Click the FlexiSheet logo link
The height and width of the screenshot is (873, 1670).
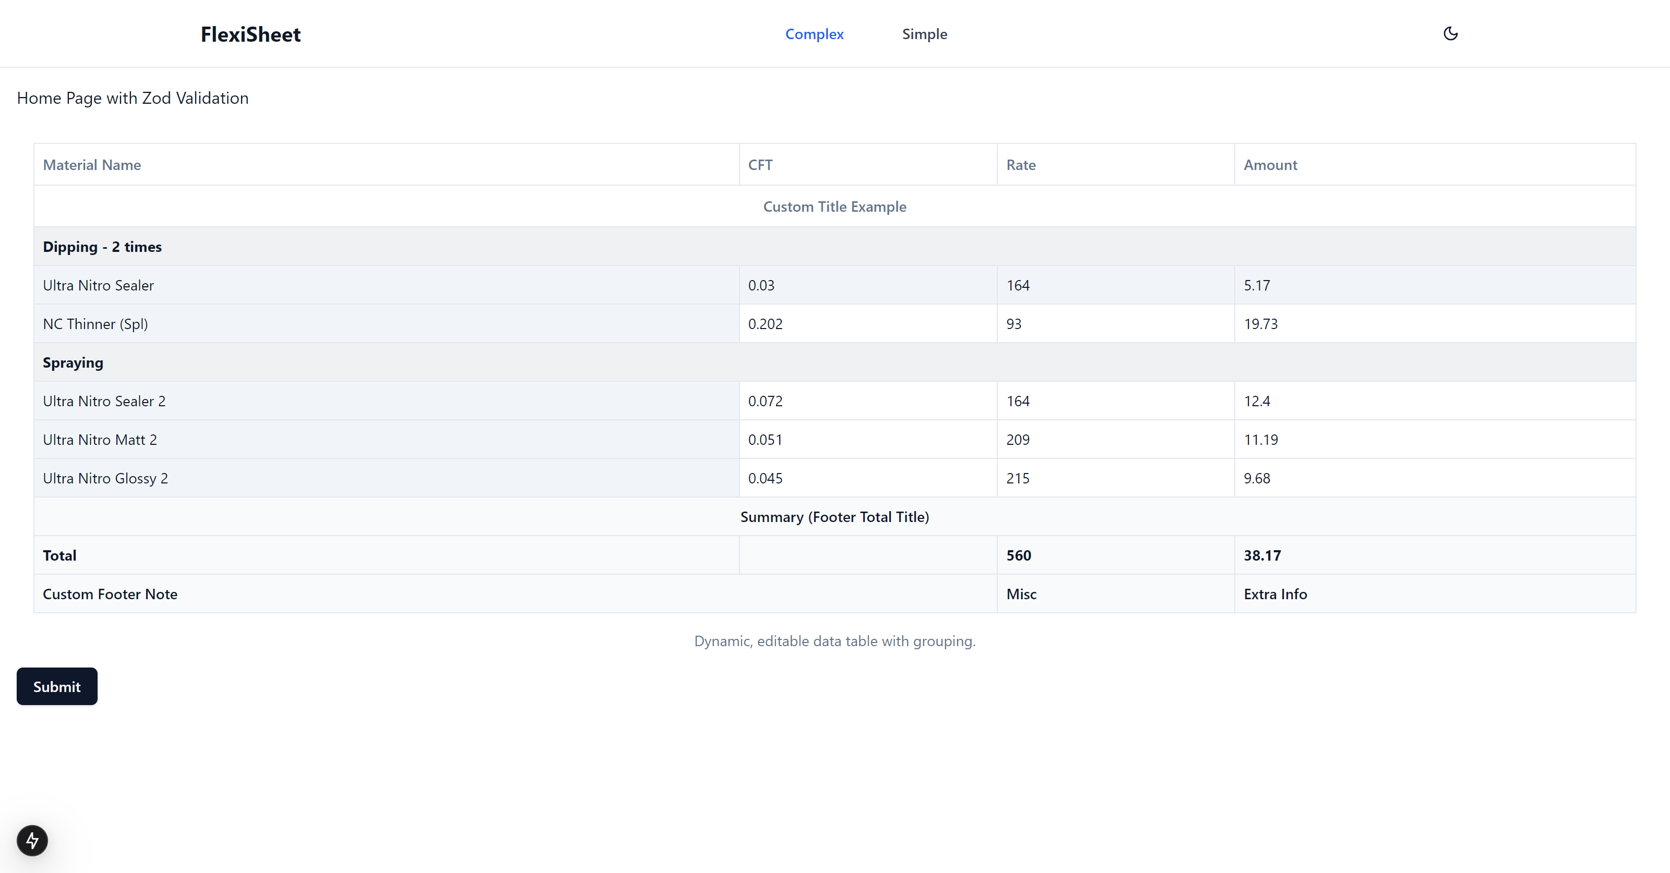[250, 34]
